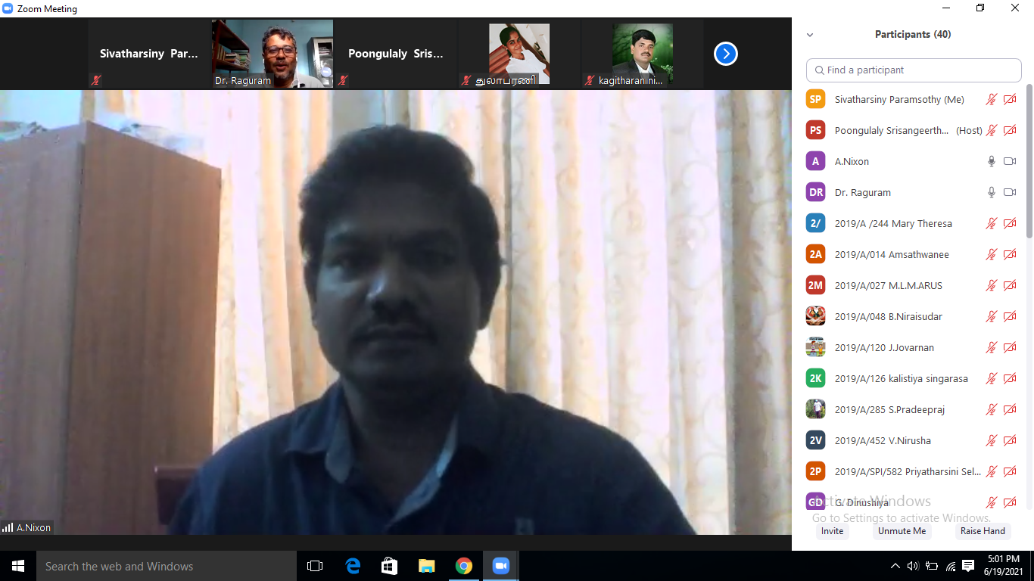Click muted mic icon for V.Nirusha

[x=991, y=440]
